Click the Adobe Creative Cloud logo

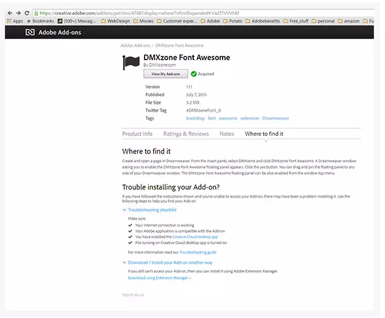tap(30, 33)
